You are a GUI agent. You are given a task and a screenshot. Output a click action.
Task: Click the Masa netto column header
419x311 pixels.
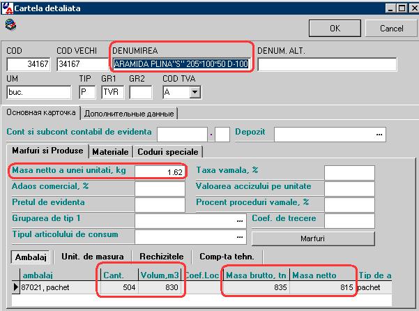click(323, 275)
